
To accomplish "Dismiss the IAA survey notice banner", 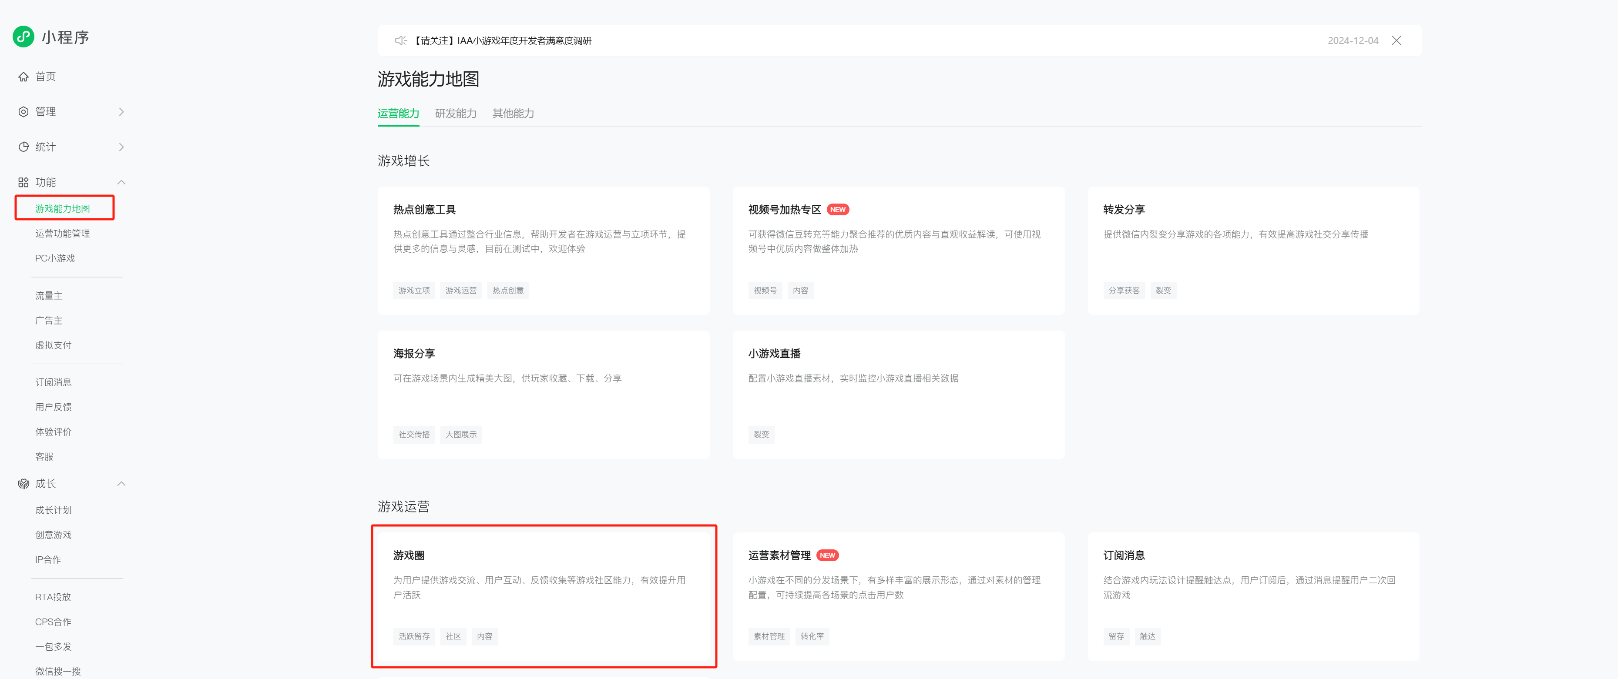I will [x=1396, y=41].
